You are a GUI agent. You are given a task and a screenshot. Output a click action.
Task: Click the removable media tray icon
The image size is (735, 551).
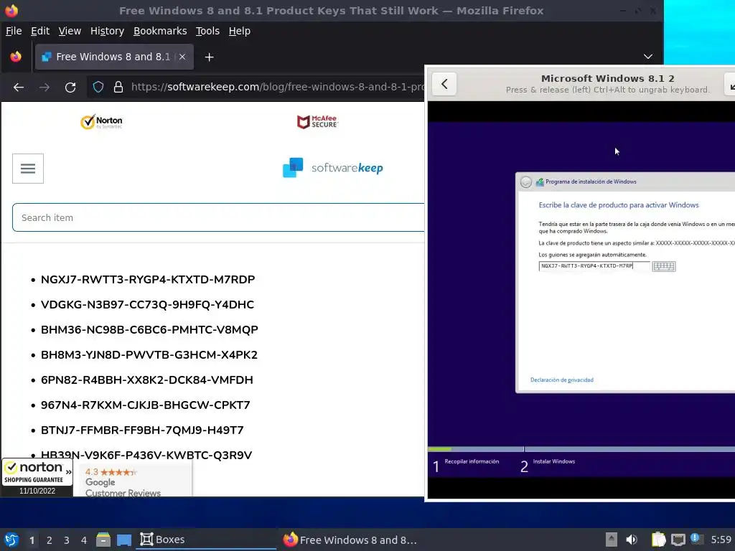pos(612,540)
